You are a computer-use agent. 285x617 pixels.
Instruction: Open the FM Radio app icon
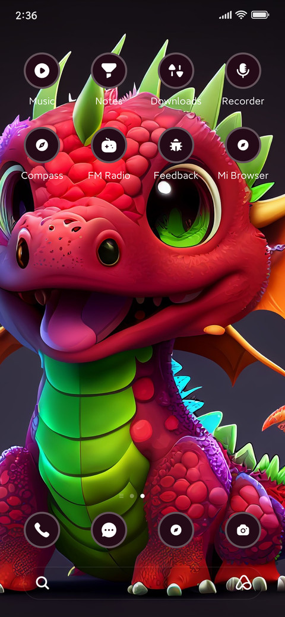pos(109,145)
